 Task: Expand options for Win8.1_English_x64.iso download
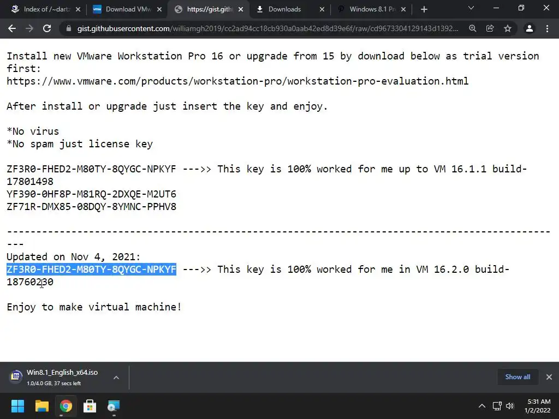point(116,378)
